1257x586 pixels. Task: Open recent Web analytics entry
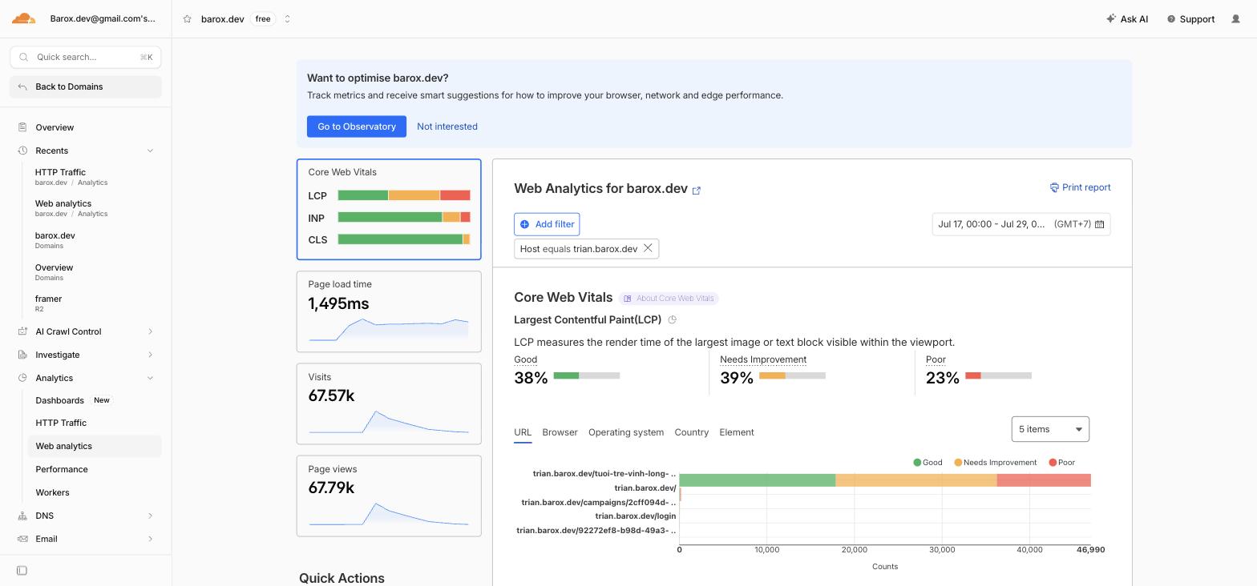[71, 208]
